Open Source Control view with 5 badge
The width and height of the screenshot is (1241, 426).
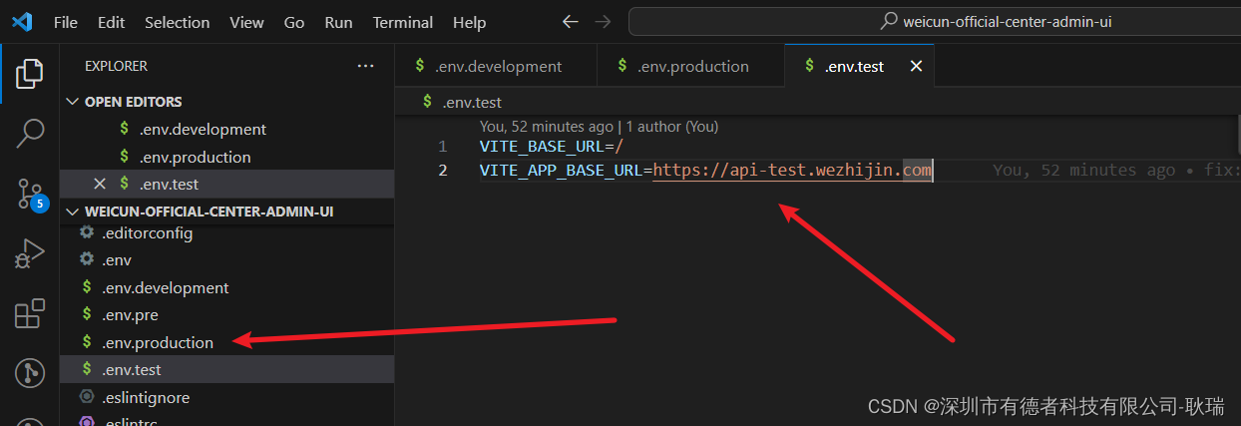(x=30, y=193)
